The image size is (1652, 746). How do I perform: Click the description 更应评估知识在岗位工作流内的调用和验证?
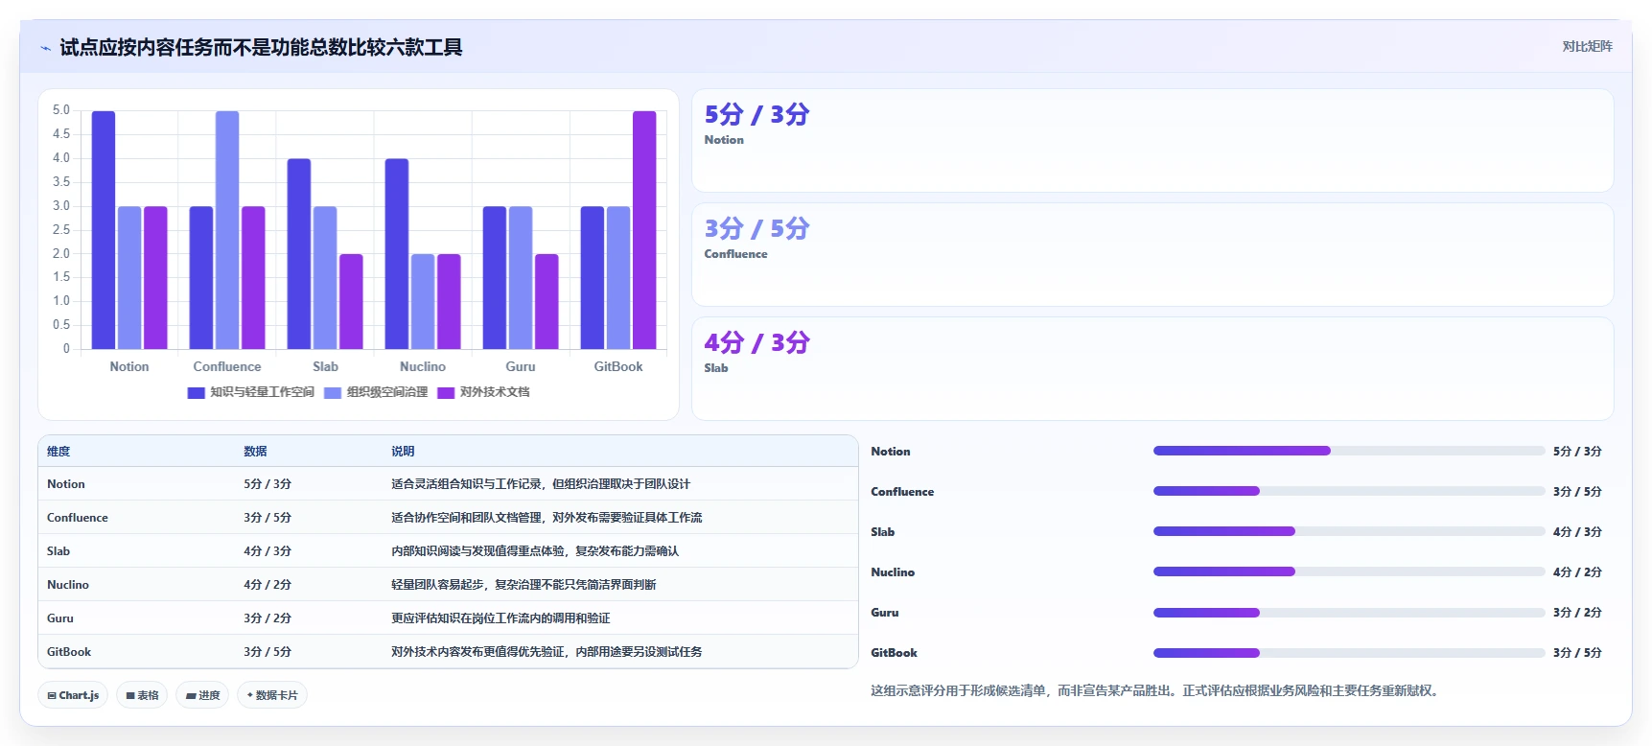coord(500,618)
